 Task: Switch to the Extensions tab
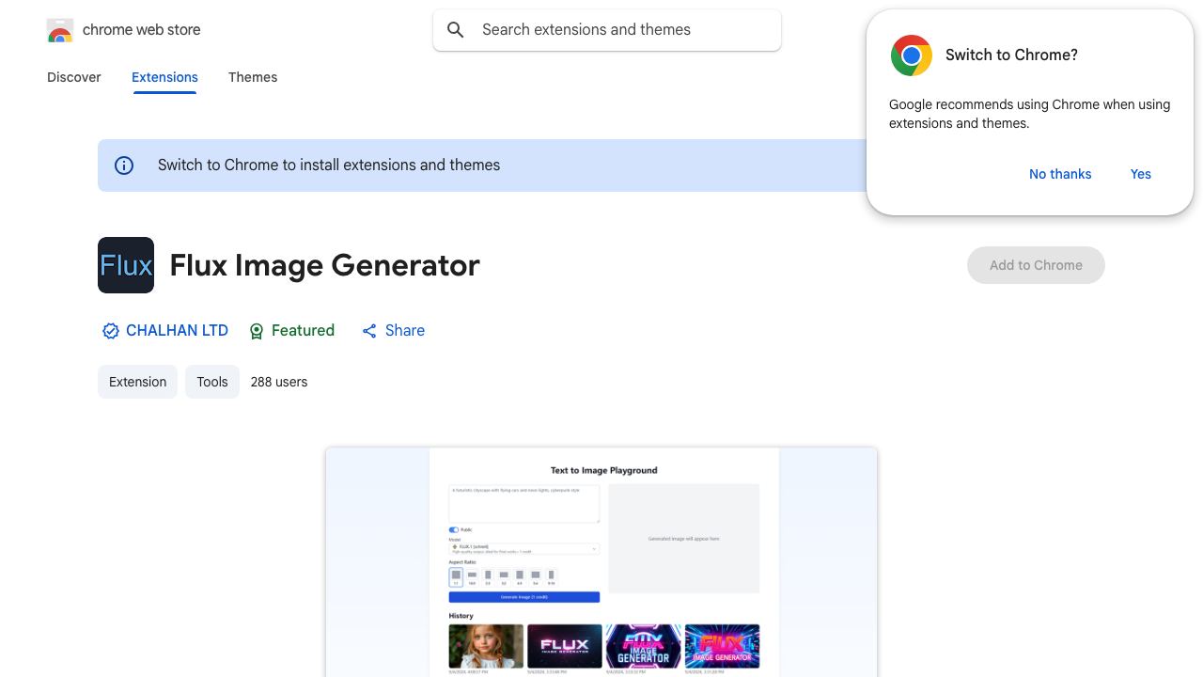tap(164, 77)
